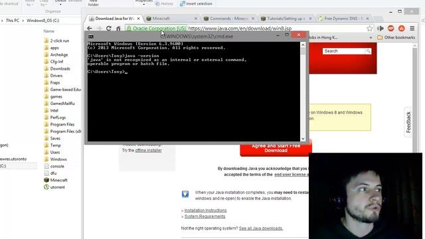The width and height of the screenshot is (425, 239).
Task: Click the Name column header in Explorer
Action: coord(48,31)
